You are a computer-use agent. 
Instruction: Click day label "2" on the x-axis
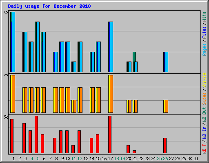20,159
